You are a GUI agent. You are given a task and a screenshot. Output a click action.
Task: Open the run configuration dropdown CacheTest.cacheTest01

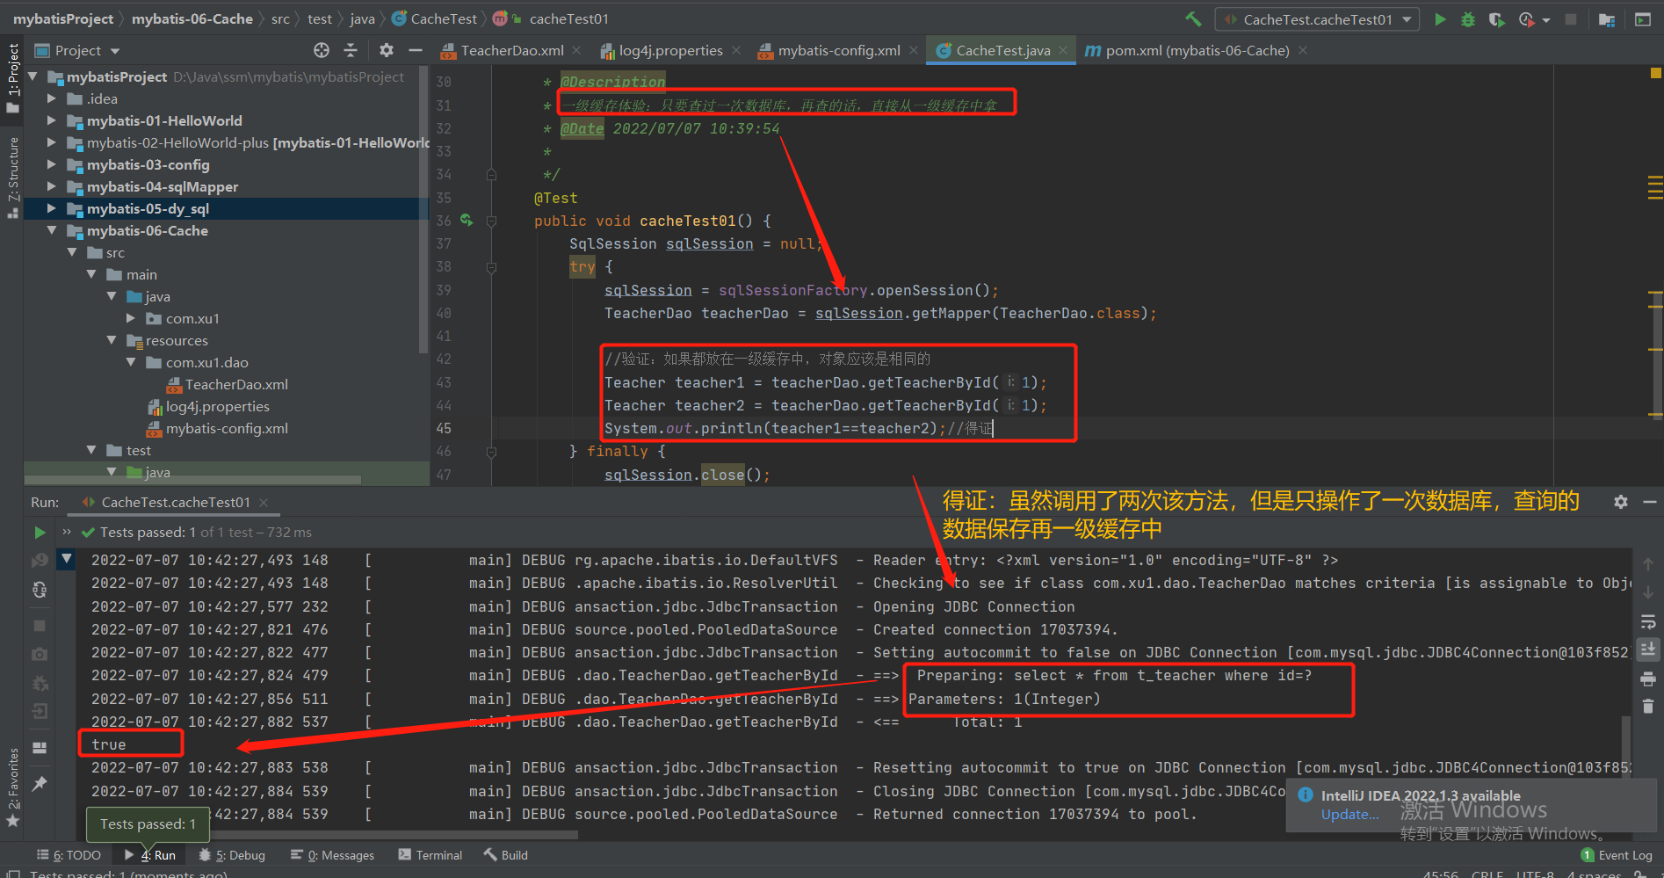(1317, 19)
